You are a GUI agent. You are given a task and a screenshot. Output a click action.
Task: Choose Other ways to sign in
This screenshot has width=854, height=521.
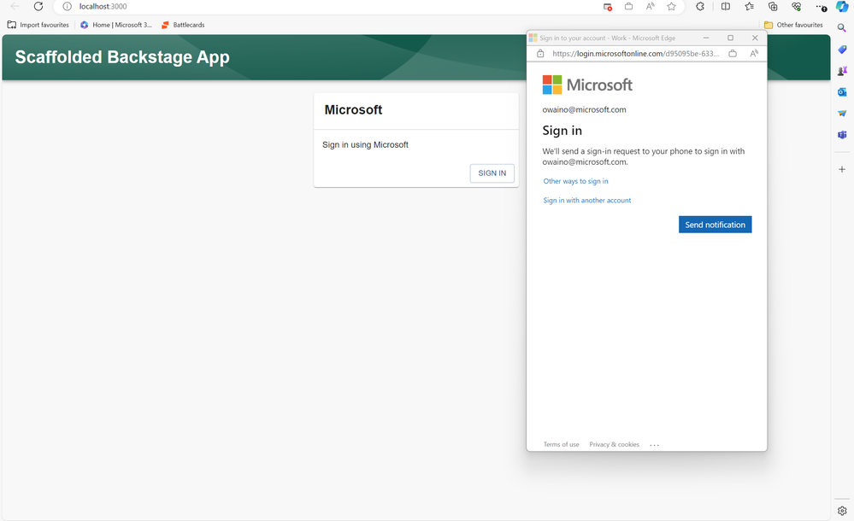575,181
